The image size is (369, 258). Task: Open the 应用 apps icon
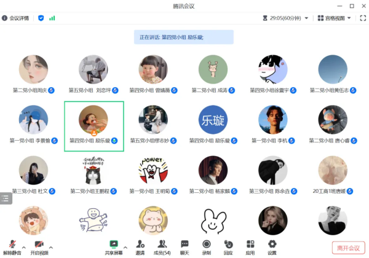point(250,244)
